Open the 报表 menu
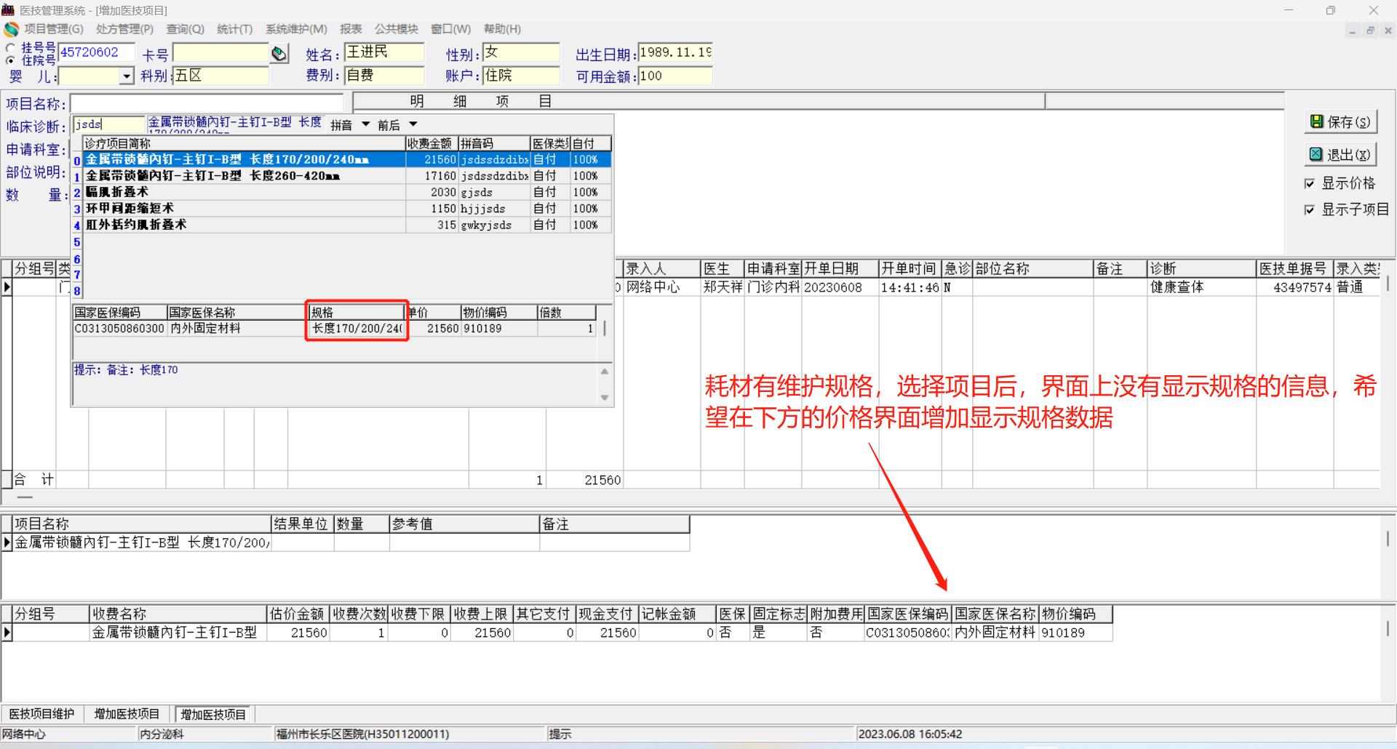The image size is (1397, 749). tap(351, 29)
